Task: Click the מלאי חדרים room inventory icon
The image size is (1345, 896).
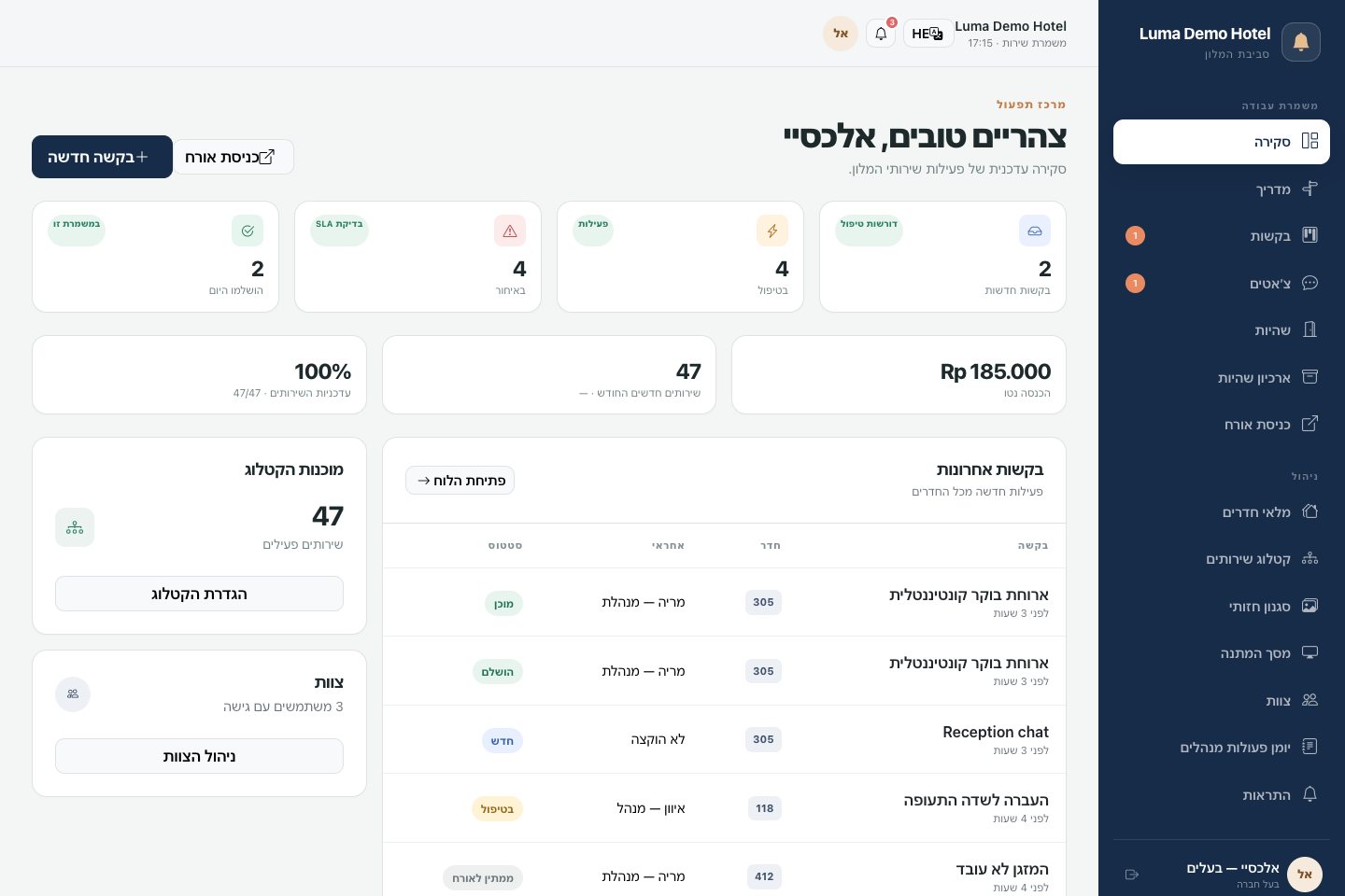Action: click(1310, 511)
